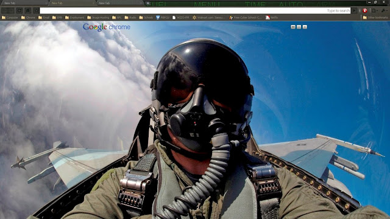Open the wrench settings menu
The image size is (390, 219).
click(384, 11)
